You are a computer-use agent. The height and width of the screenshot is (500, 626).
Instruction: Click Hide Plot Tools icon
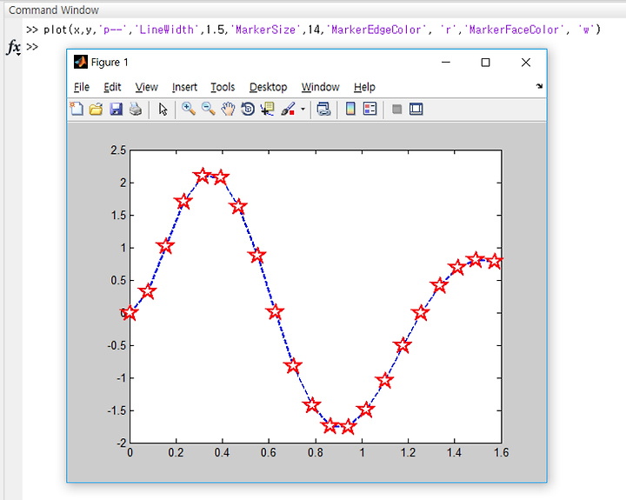click(x=396, y=109)
